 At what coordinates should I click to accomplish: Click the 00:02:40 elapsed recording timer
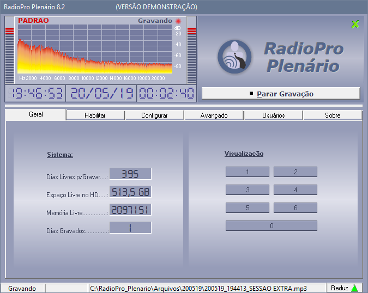click(166, 93)
